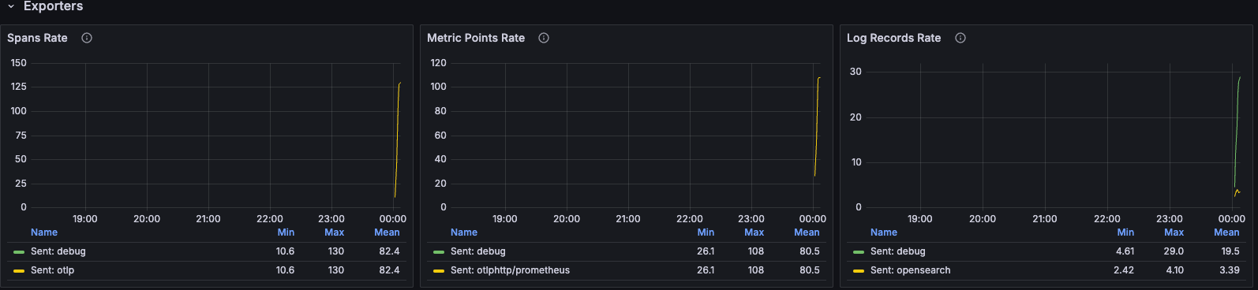This screenshot has height=290, width=1258.
Task: Sort Log Records Rate legend by Min
Action: (x=1125, y=232)
